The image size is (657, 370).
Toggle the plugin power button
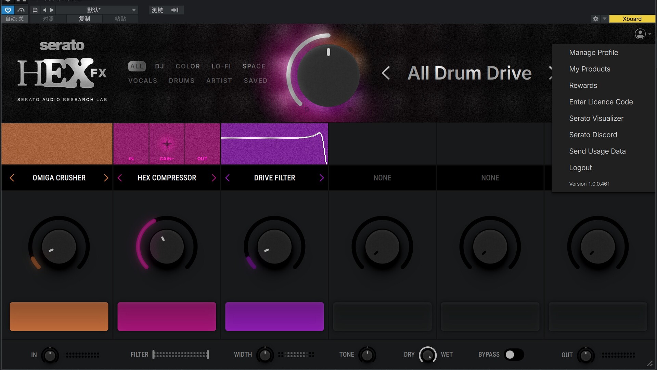(x=8, y=10)
